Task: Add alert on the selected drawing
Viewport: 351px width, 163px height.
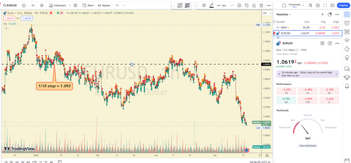Action: click(247, 5)
